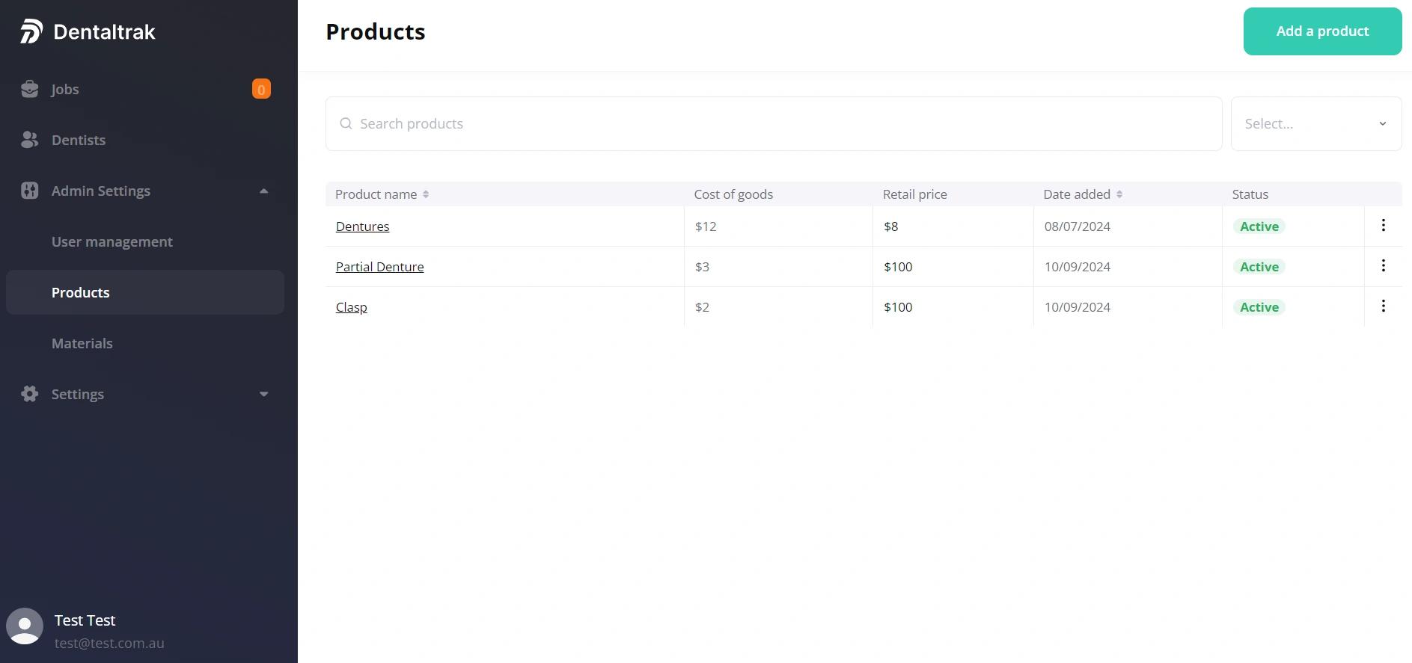1412x663 pixels.
Task: Click the Admin Settings icon
Action: pos(30,191)
